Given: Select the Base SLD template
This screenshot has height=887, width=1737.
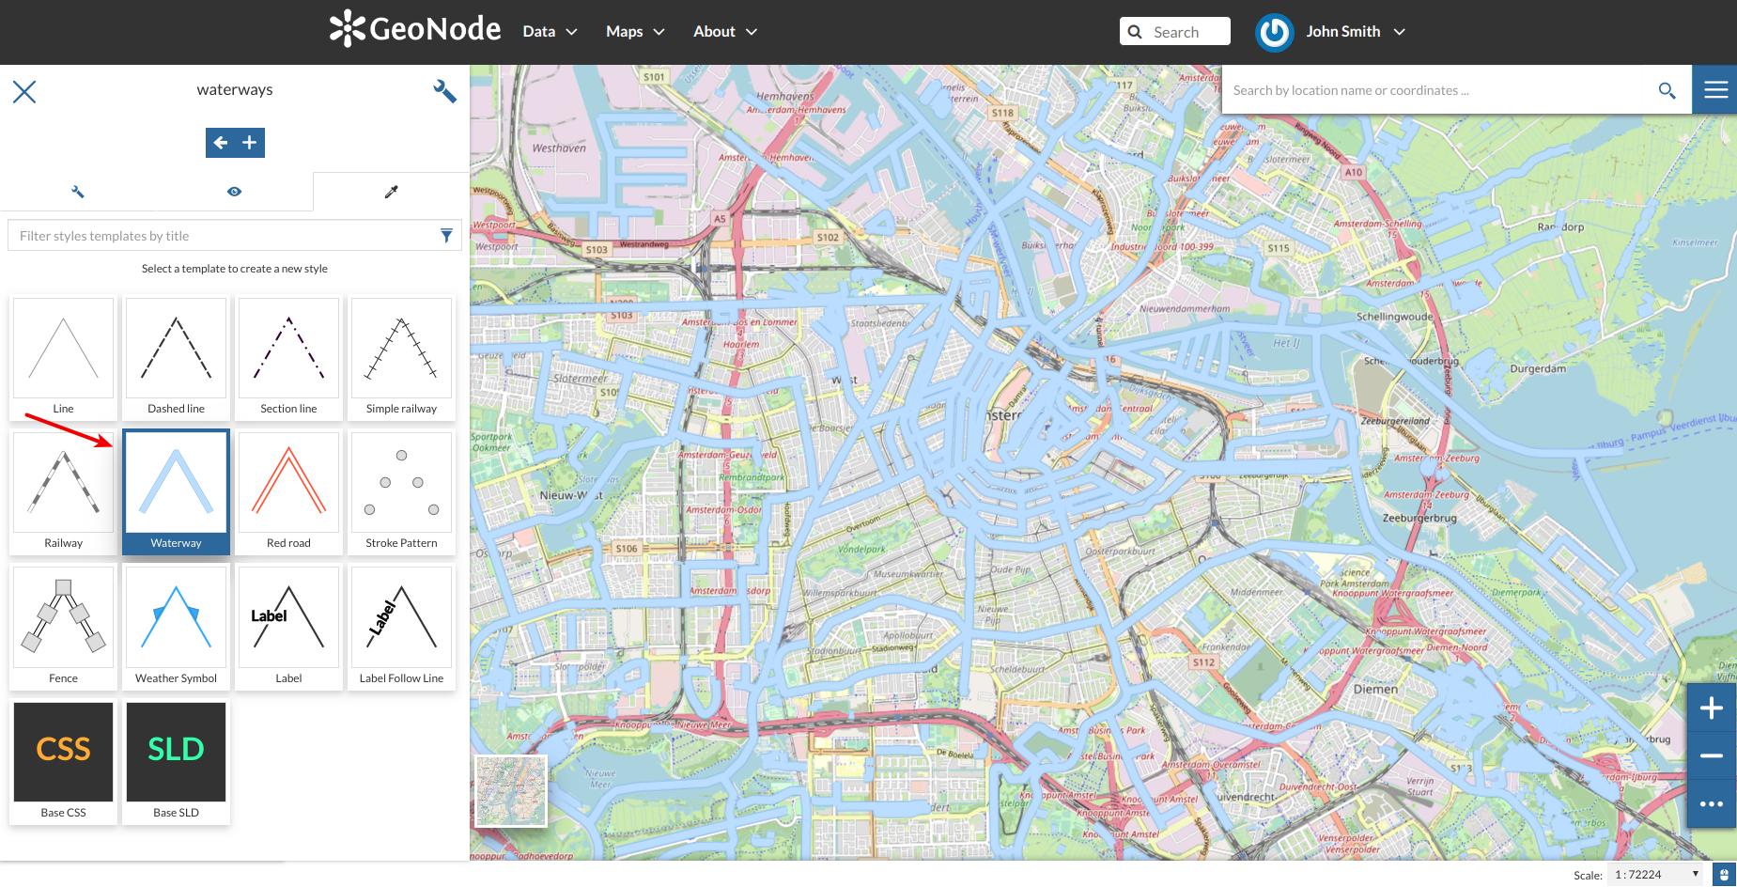Looking at the screenshot, I should pos(176,761).
